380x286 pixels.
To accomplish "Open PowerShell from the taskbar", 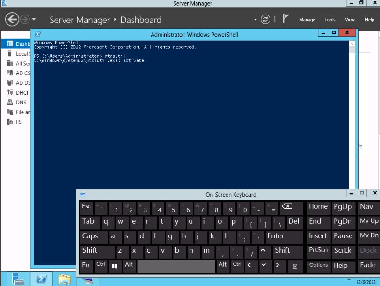I will pos(41,279).
